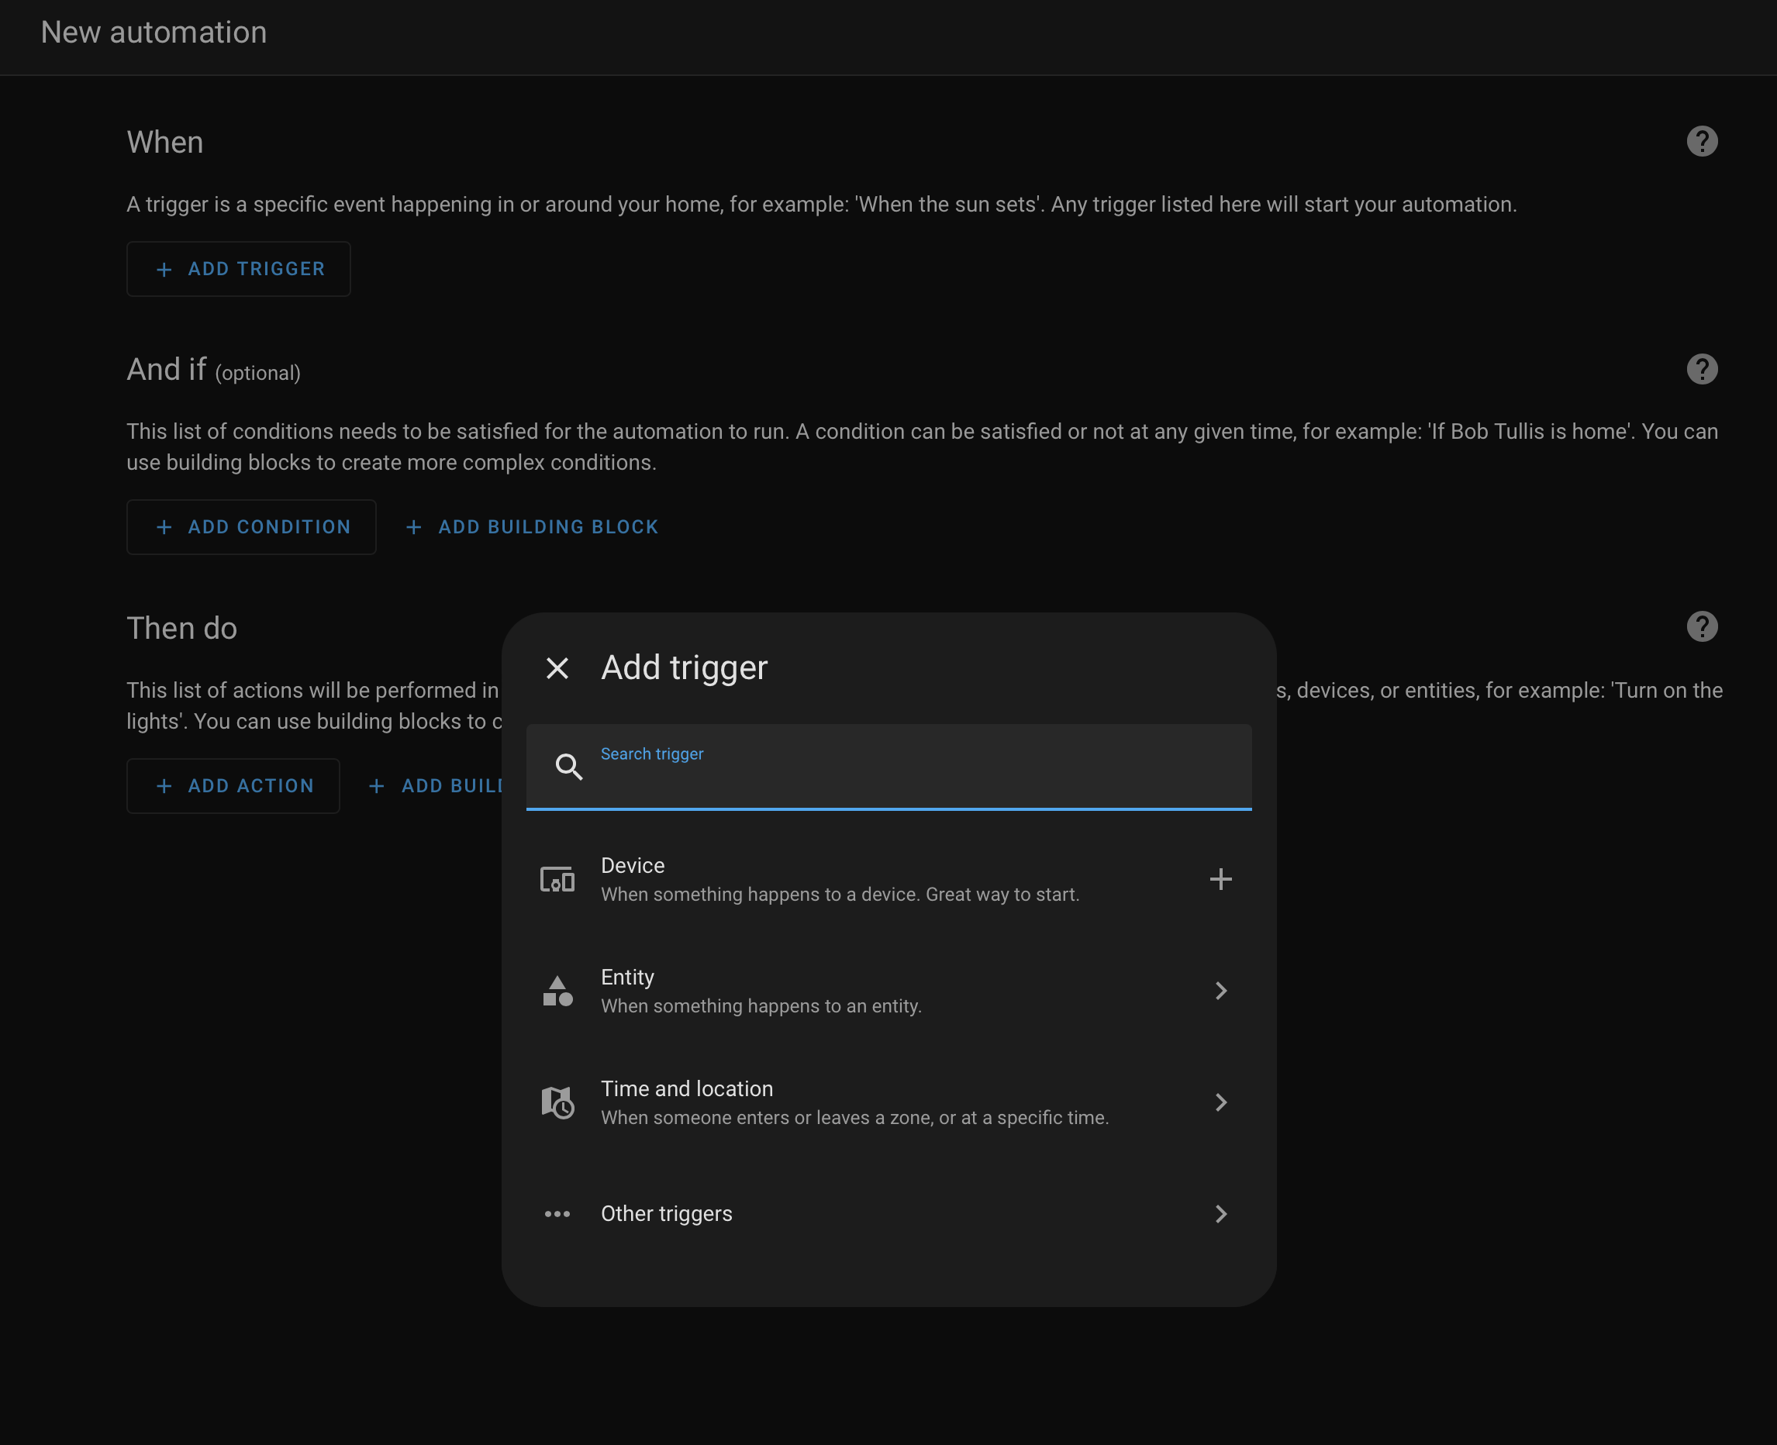Click the Add Trigger button

pyautogui.click(x=238, y=268)
